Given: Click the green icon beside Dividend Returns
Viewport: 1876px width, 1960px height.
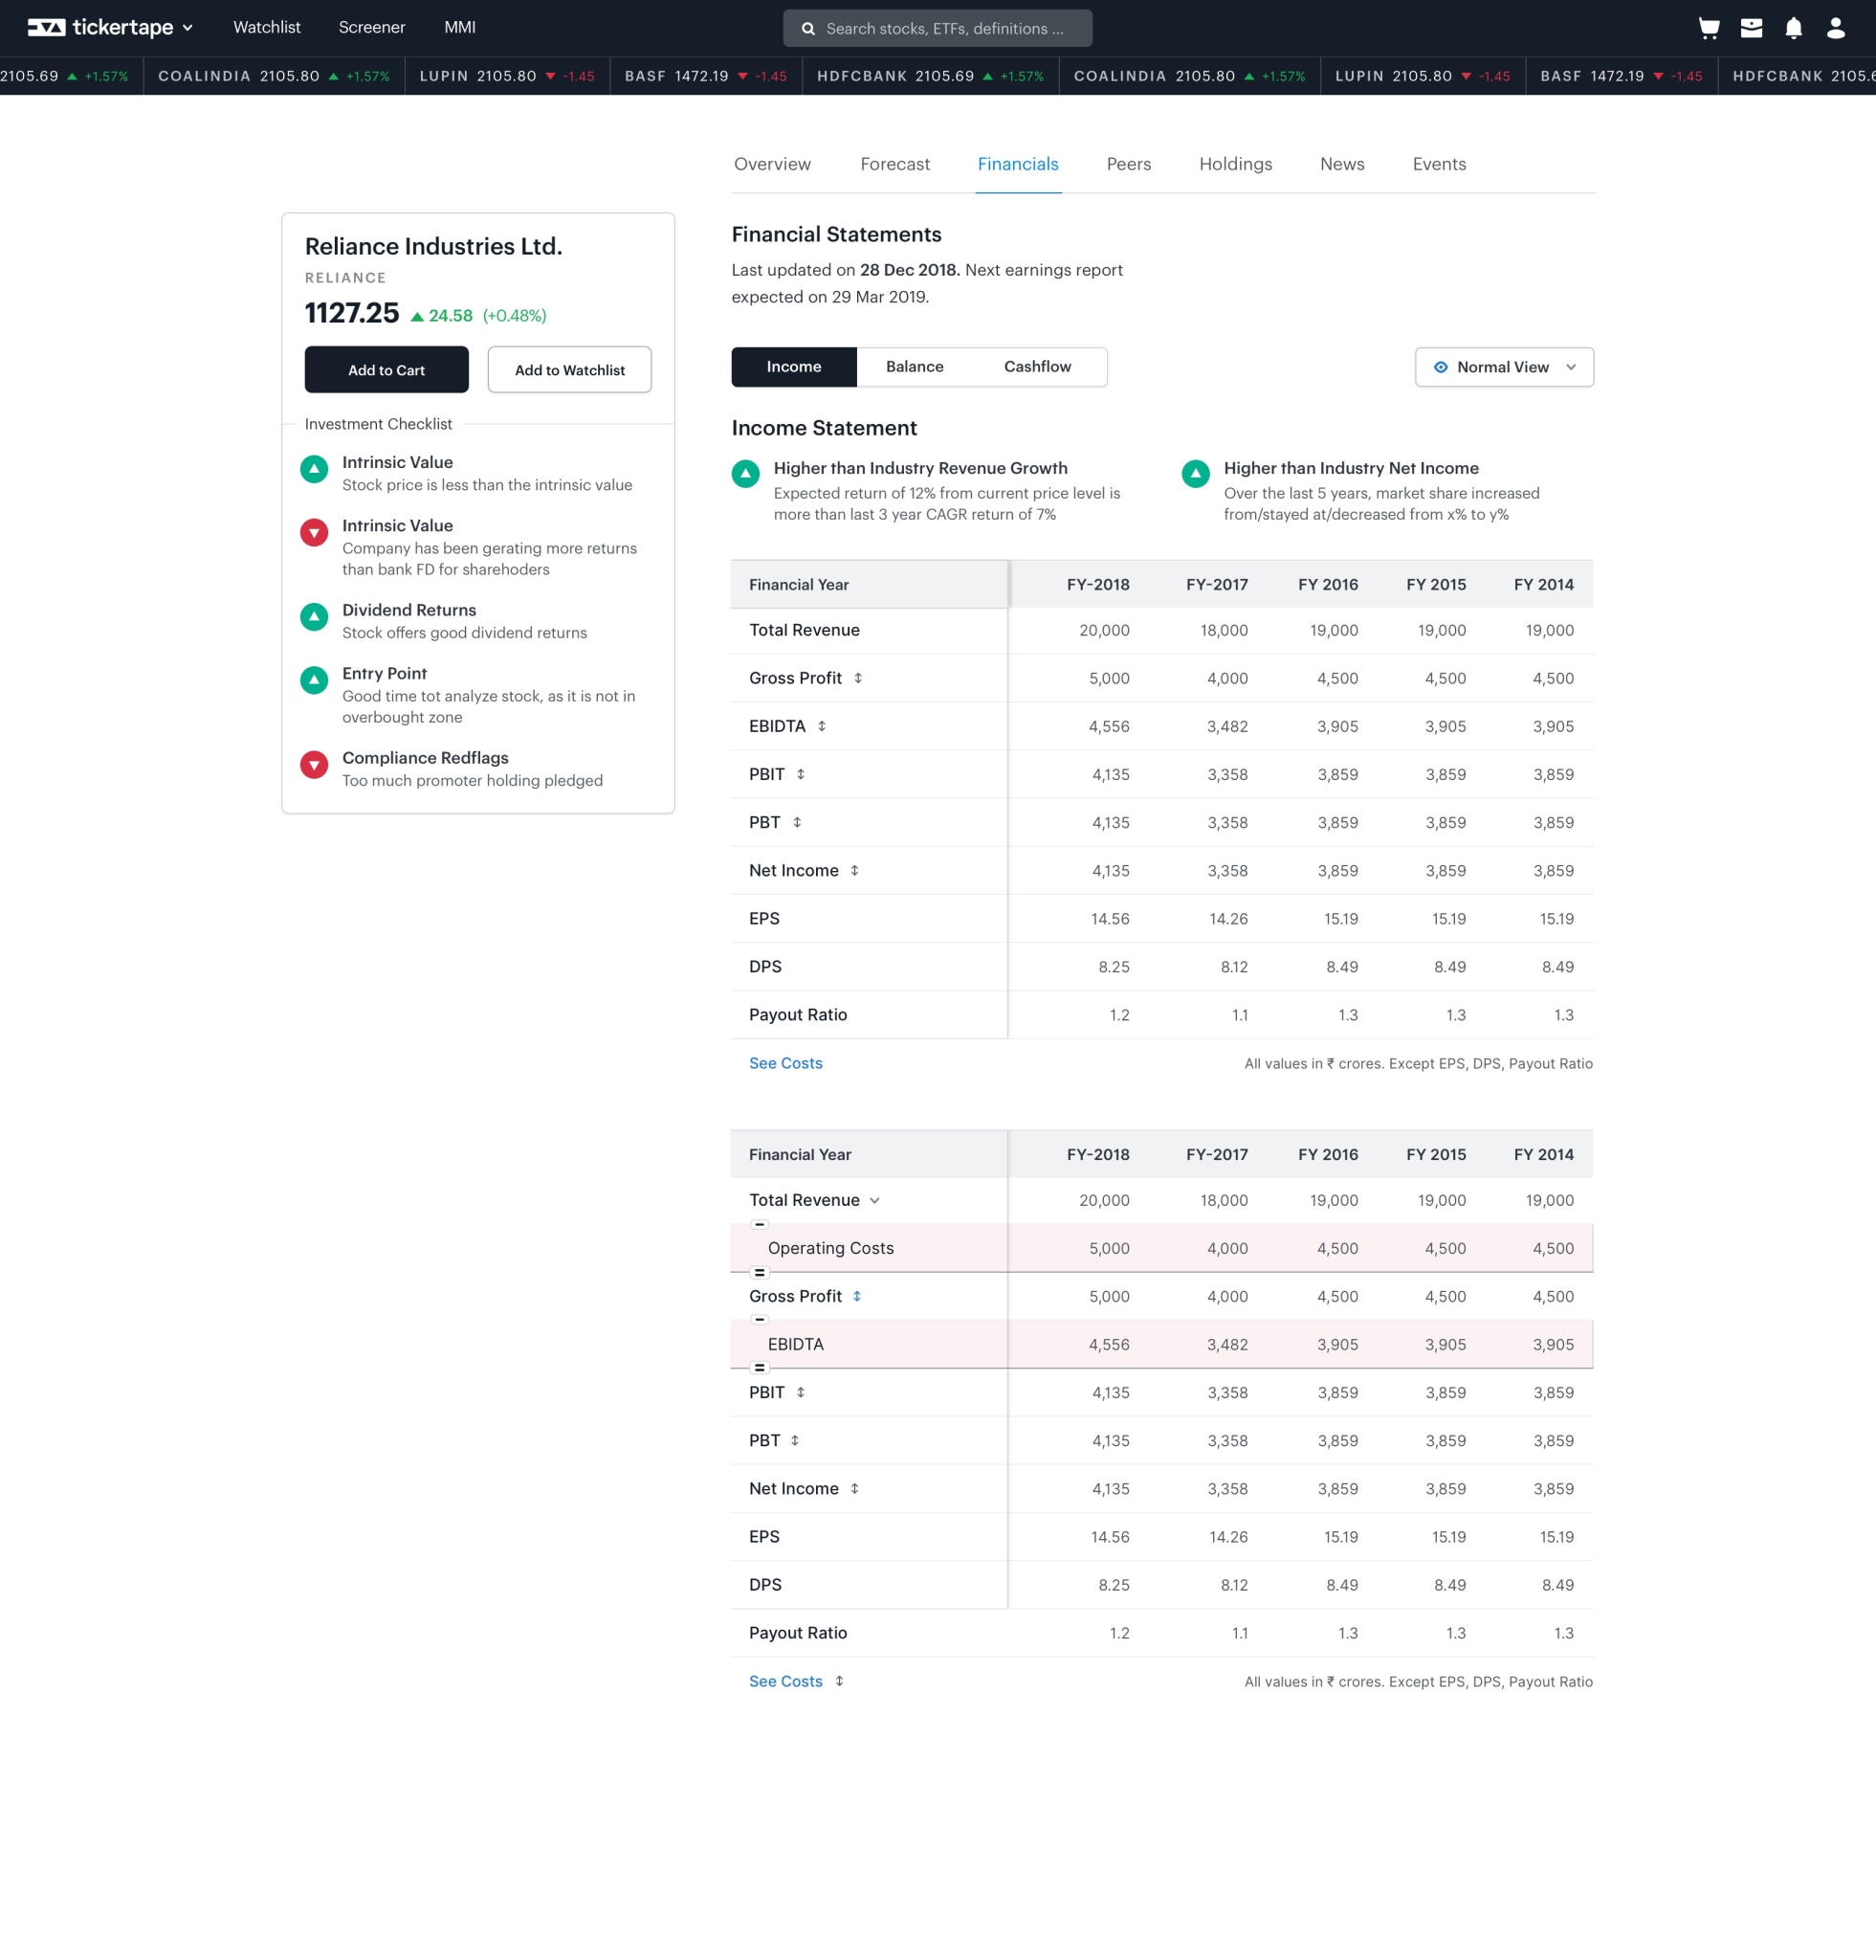Looking at the screenshot, I should 314,617.
